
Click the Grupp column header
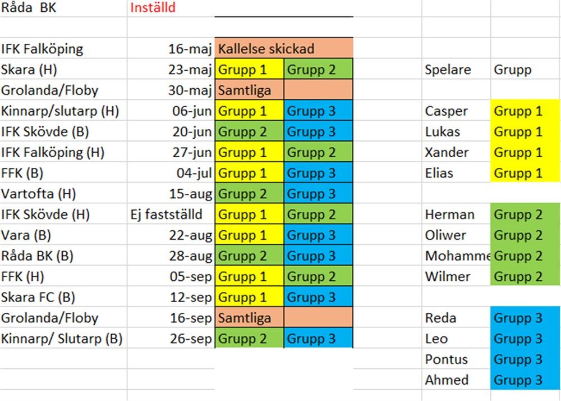[x=526, y=69]
